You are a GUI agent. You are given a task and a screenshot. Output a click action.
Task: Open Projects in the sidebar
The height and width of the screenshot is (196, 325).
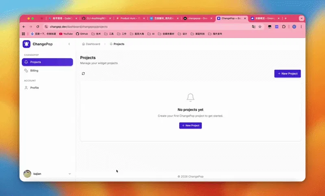click(48, 62)
